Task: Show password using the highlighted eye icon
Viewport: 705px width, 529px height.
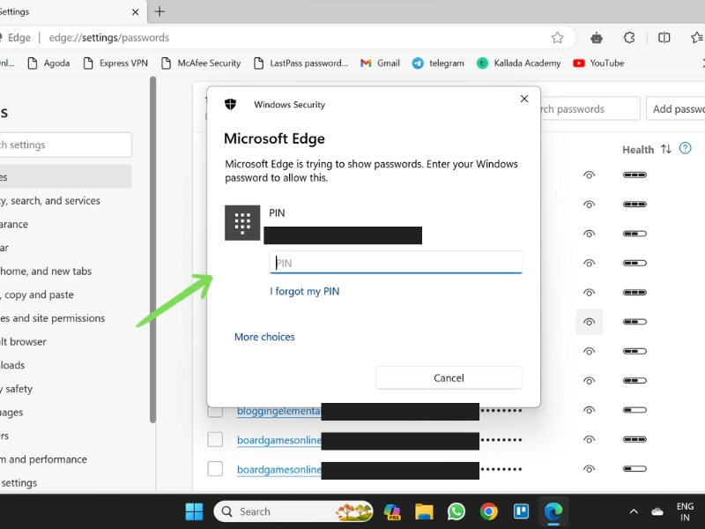Action: point(589,322)
